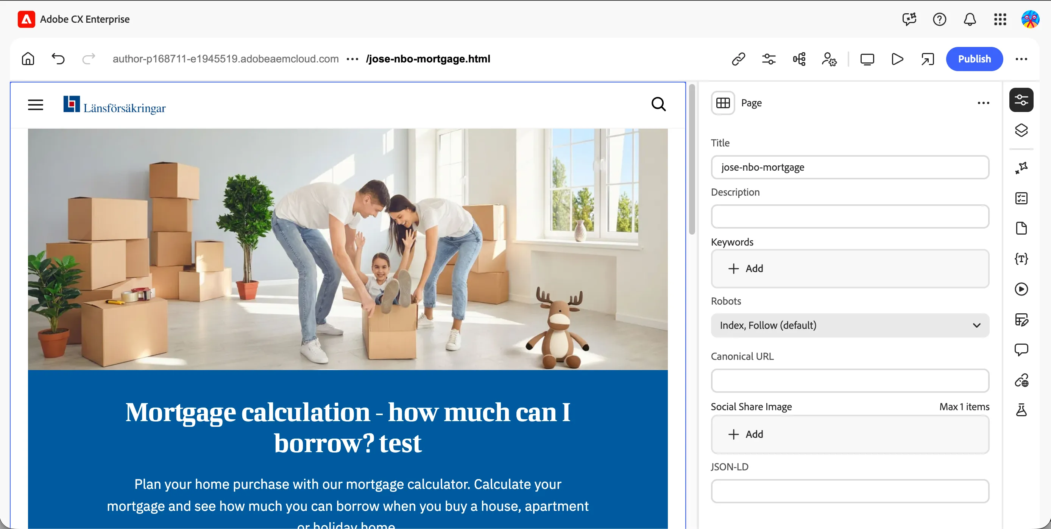Open the page document rail icon
1051x529 pixels.
click(x=1021, y=229)
